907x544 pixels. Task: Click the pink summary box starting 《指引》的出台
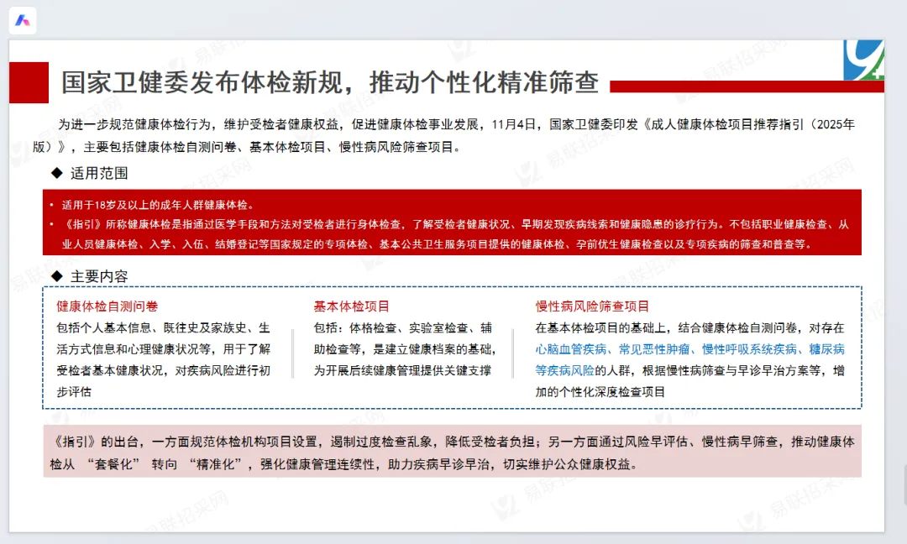[453, 451]
